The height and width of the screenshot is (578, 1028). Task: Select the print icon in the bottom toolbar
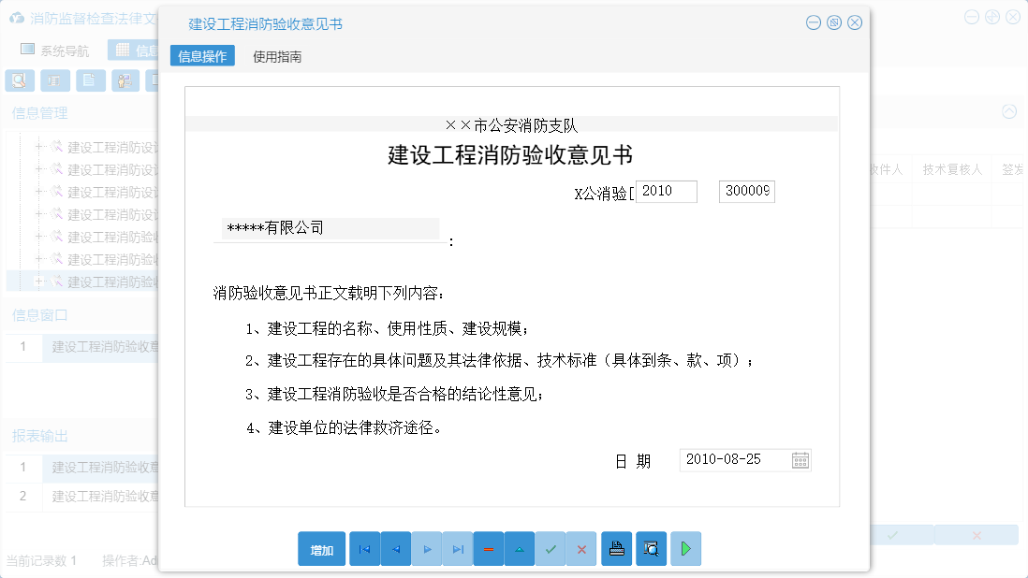coord(616,549)
